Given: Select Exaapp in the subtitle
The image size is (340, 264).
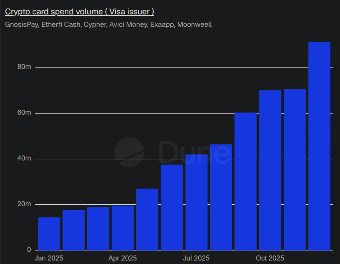Looking at the screenshot, I should pos(162,24).
